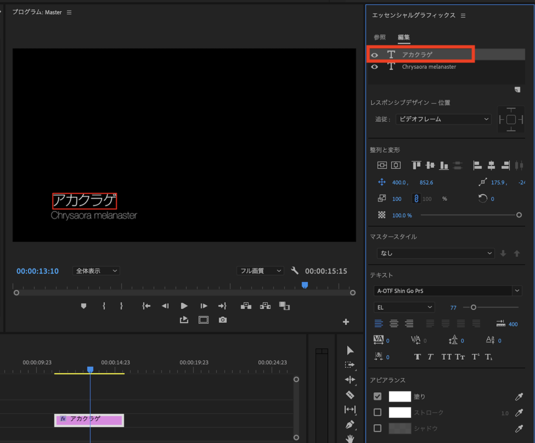Enable the シャドウ checkbox

377,428
